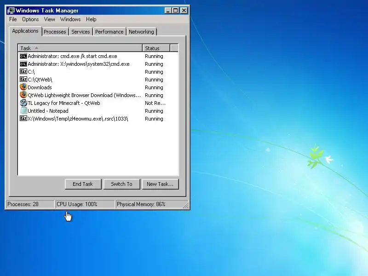Click the 7z icon for X:\Windows\Temp\zl4eowmu.exe
Image resolution: width=368 pixels, height=276 pixels.
(x=23, y=118)
